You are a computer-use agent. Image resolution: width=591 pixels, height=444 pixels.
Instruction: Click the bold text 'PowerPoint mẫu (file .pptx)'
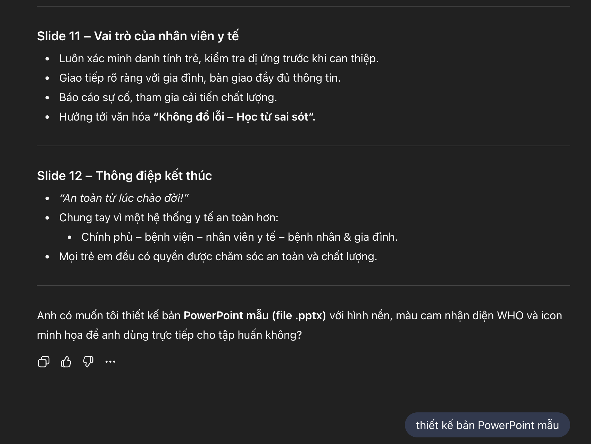coord(255,315)
